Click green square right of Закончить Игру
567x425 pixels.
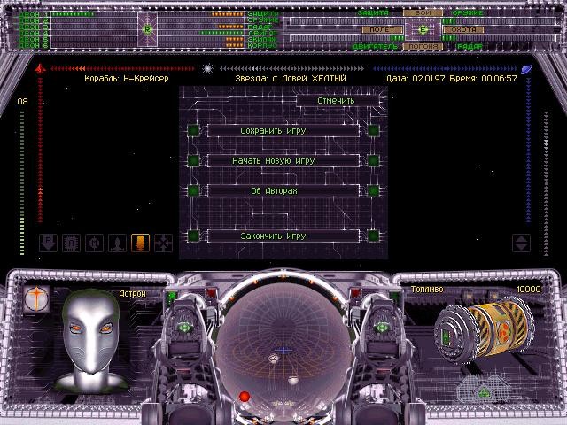click(x=374, y=236)
